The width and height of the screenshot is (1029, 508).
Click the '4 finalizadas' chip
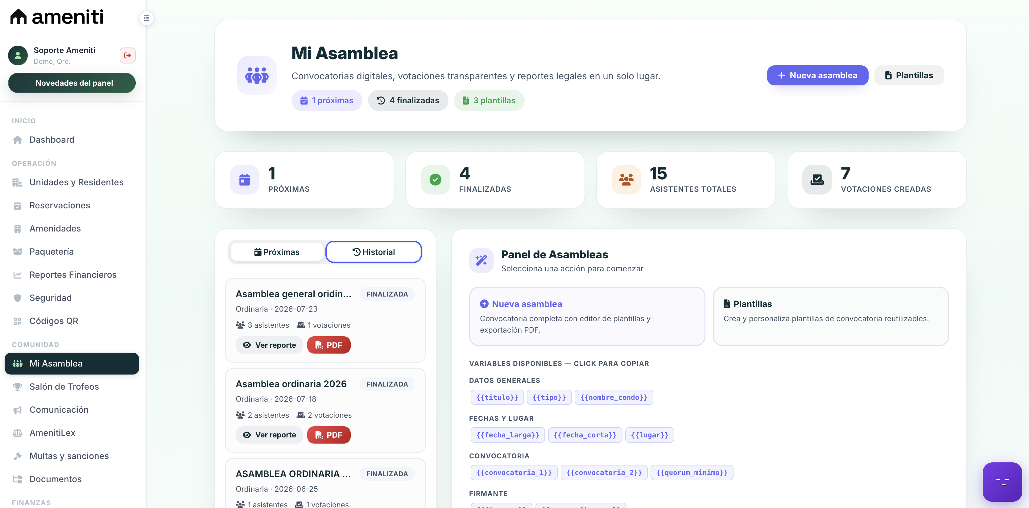(408, 100)
